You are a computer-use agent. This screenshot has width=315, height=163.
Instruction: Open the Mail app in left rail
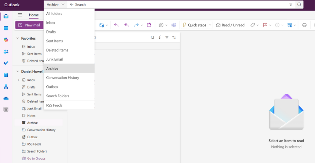tap(6, 16)
